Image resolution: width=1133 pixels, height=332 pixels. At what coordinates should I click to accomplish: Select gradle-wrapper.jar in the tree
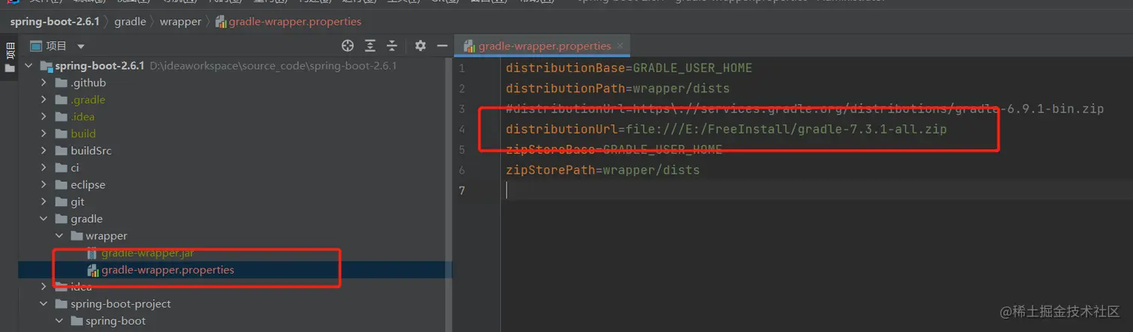pos(148,253)
